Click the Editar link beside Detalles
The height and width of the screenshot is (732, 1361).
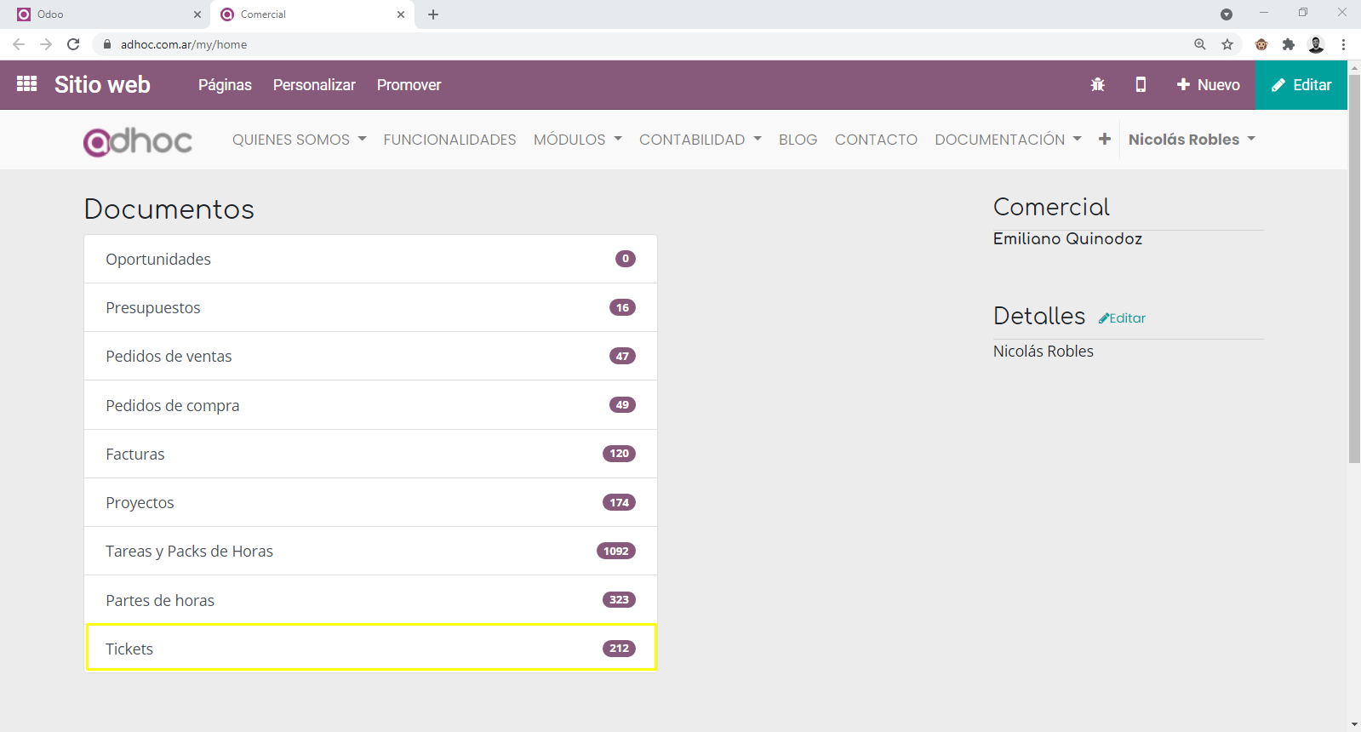(x=1122, y=318)
